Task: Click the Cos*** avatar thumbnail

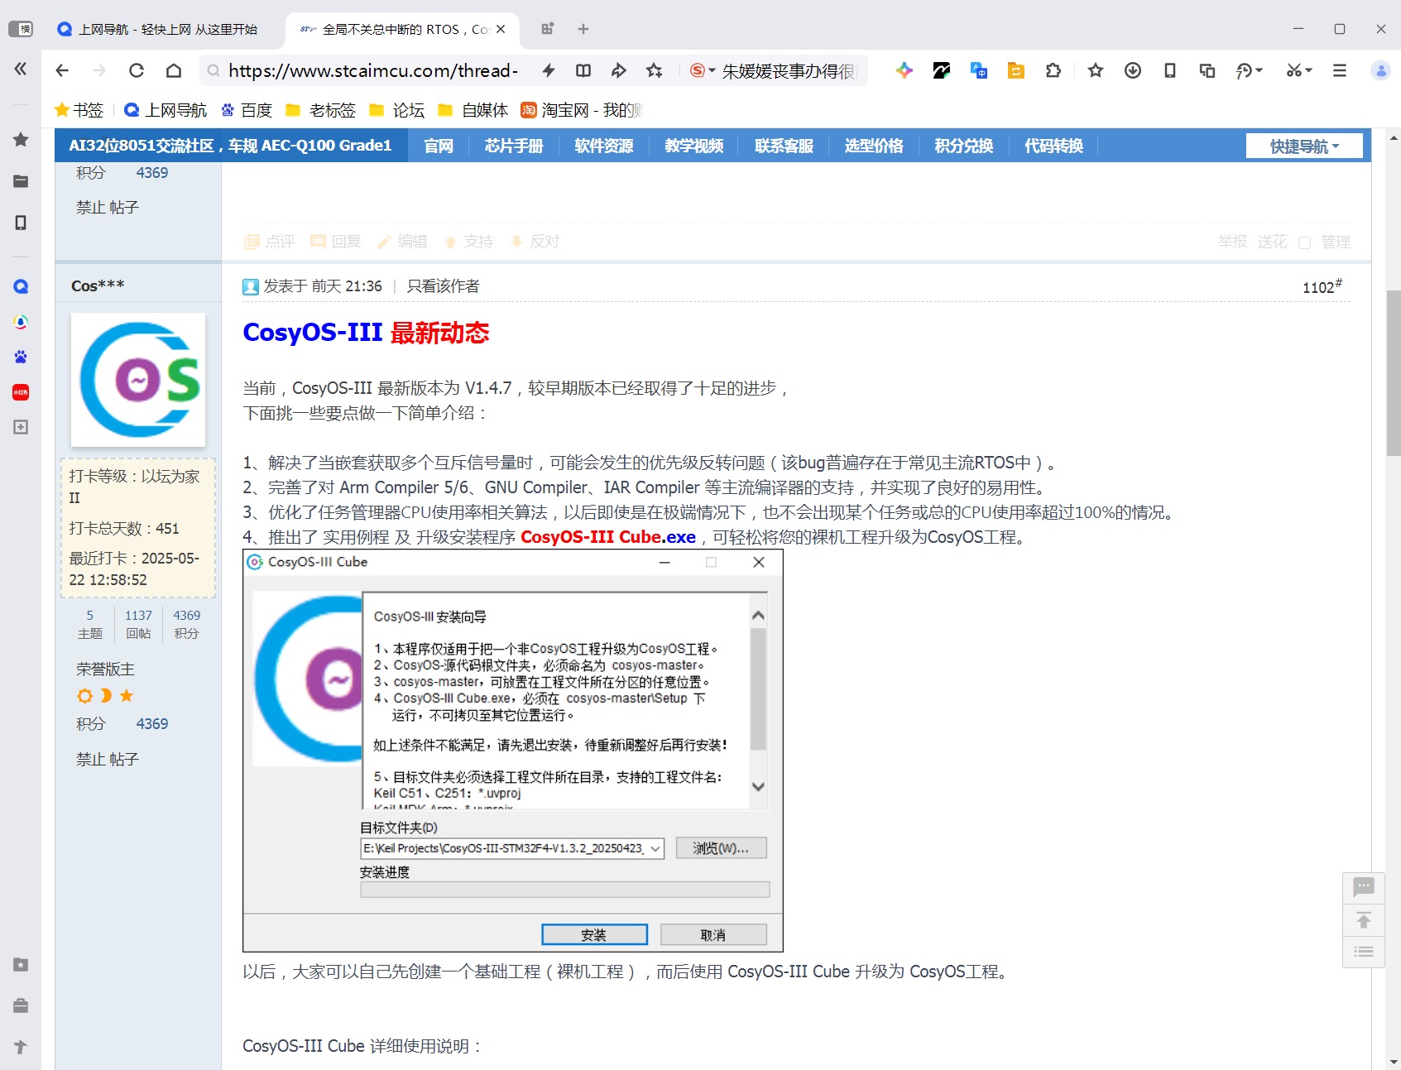Action: (138, 380)
